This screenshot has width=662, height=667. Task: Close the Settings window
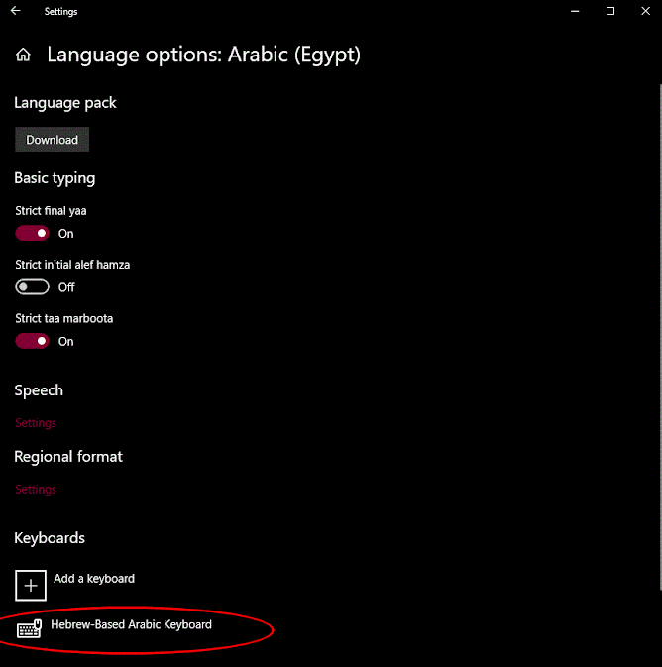(x=645, y=11)
